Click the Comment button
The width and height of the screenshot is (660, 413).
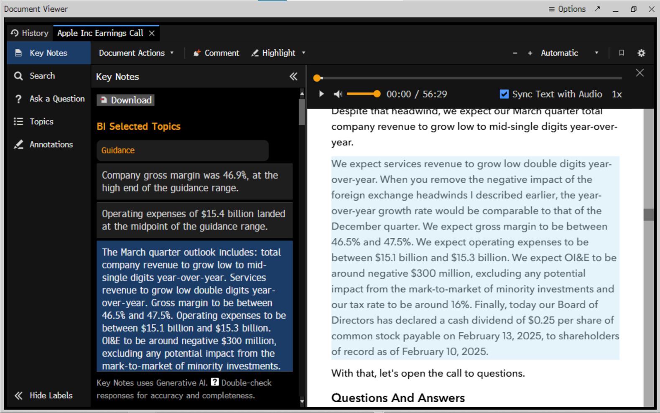[216, 53]
